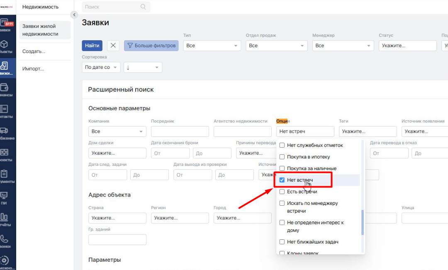Uncheck the Нет встреч checkbox
448x270 pixels.
[282, 180]
